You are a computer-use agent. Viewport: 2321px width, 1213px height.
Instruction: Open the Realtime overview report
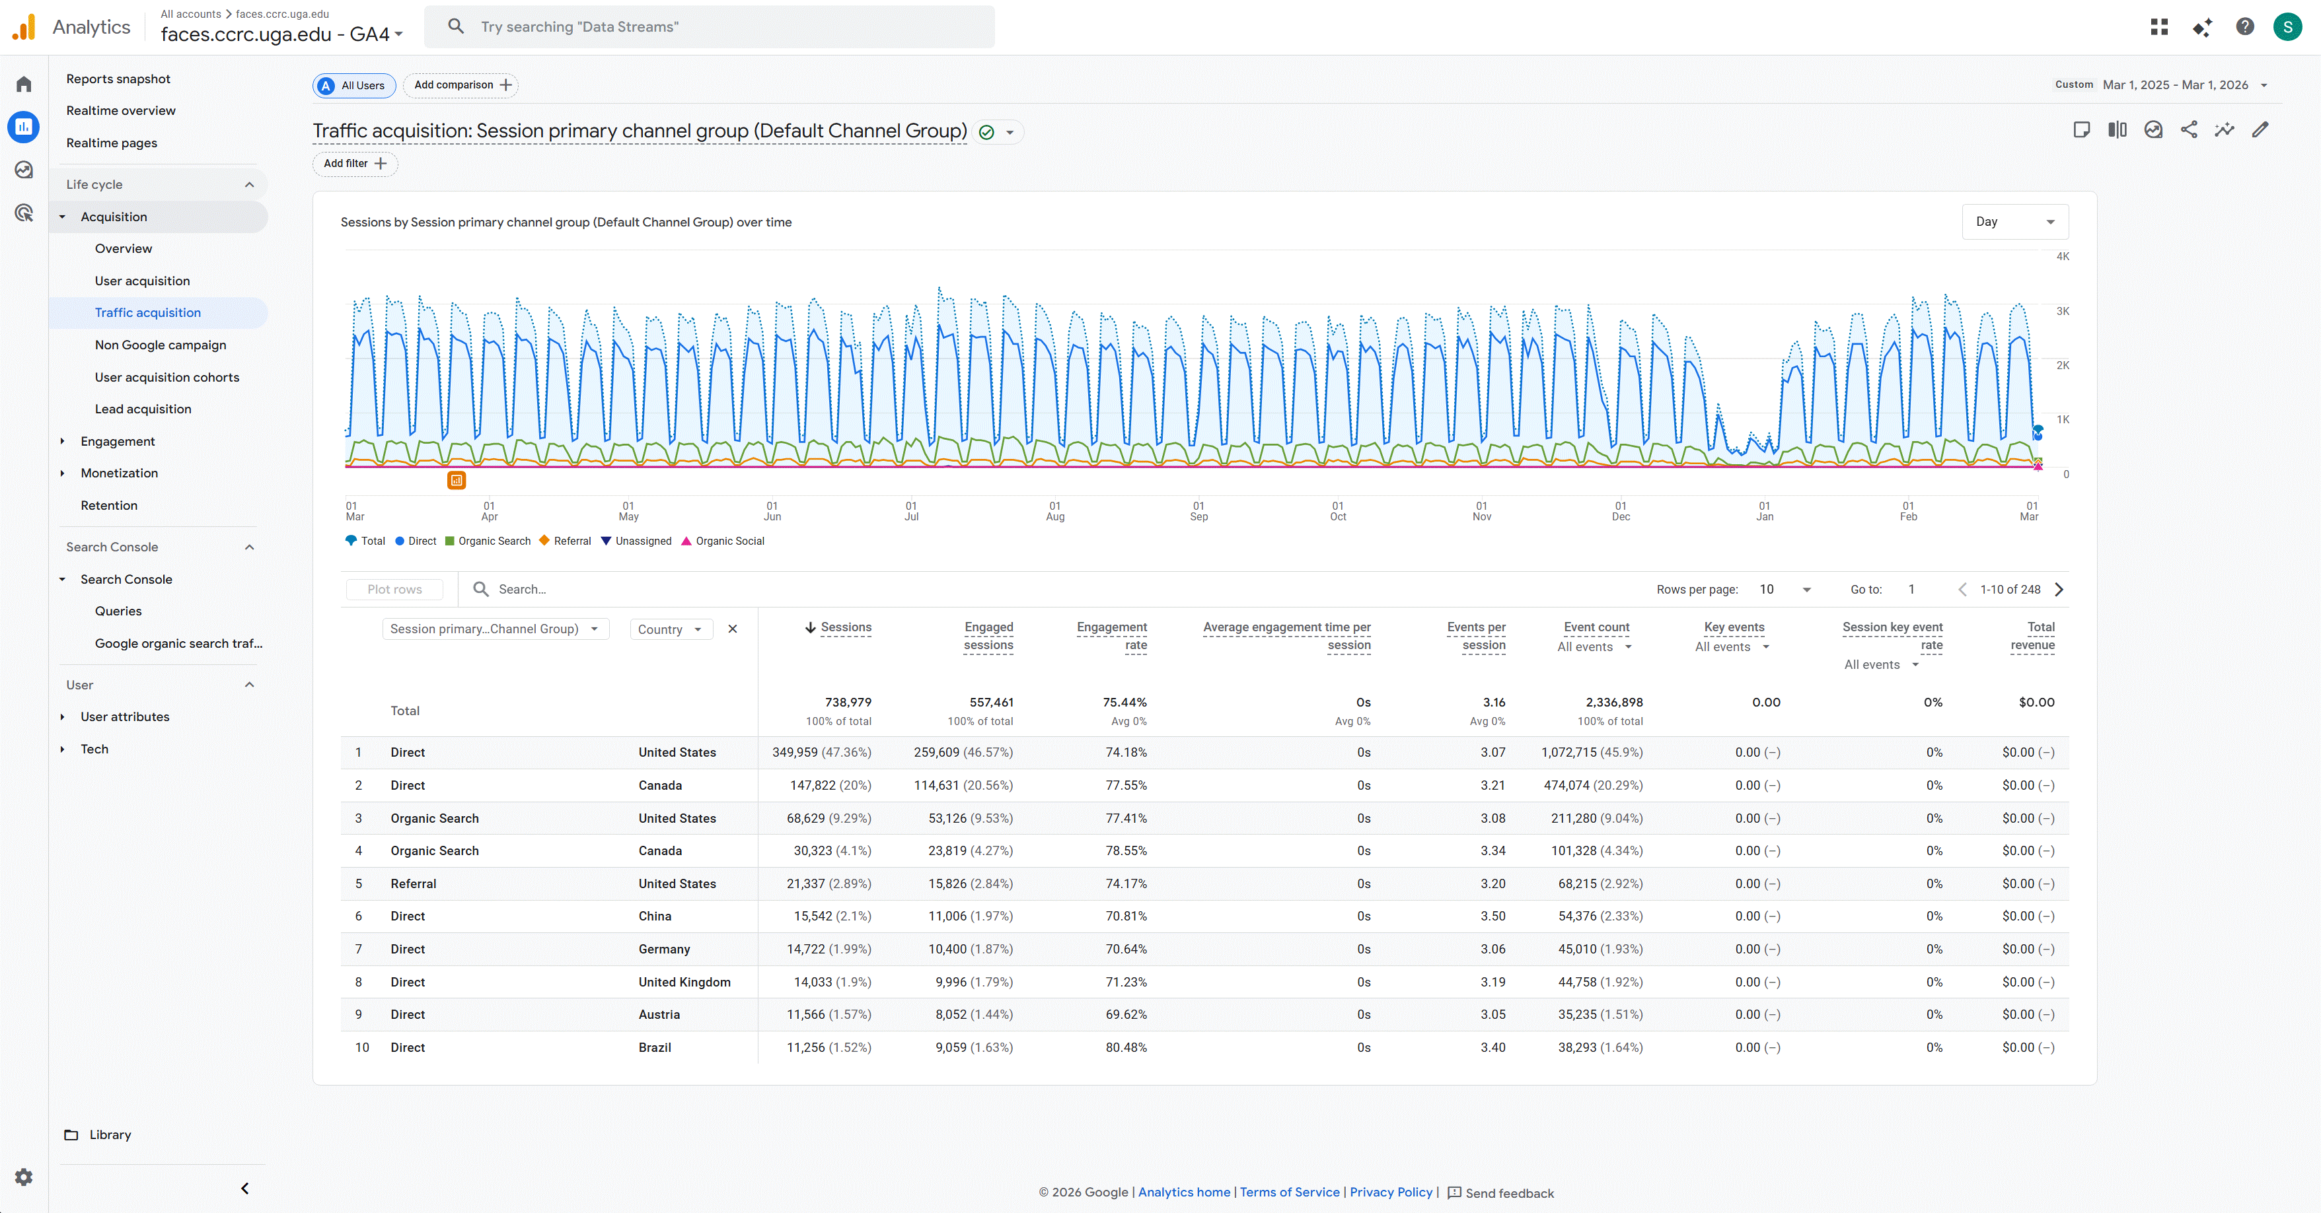click(121, 111)
